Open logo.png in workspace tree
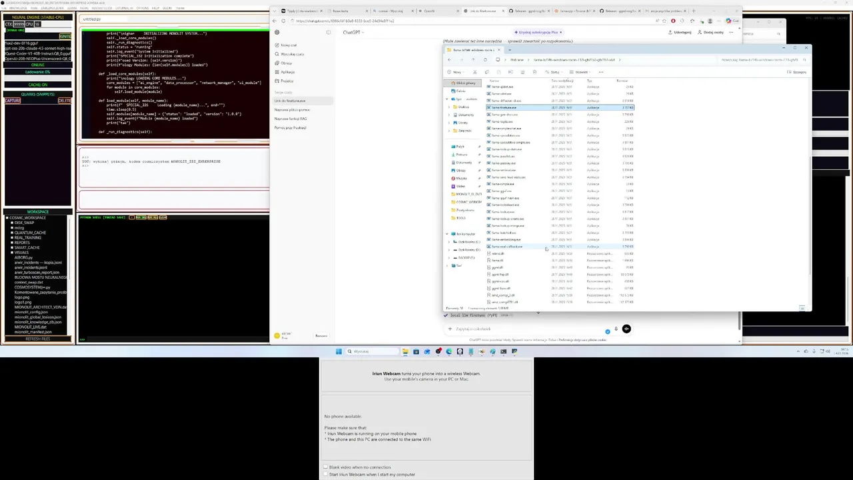 pyautogui.click(x=22, y=297)
